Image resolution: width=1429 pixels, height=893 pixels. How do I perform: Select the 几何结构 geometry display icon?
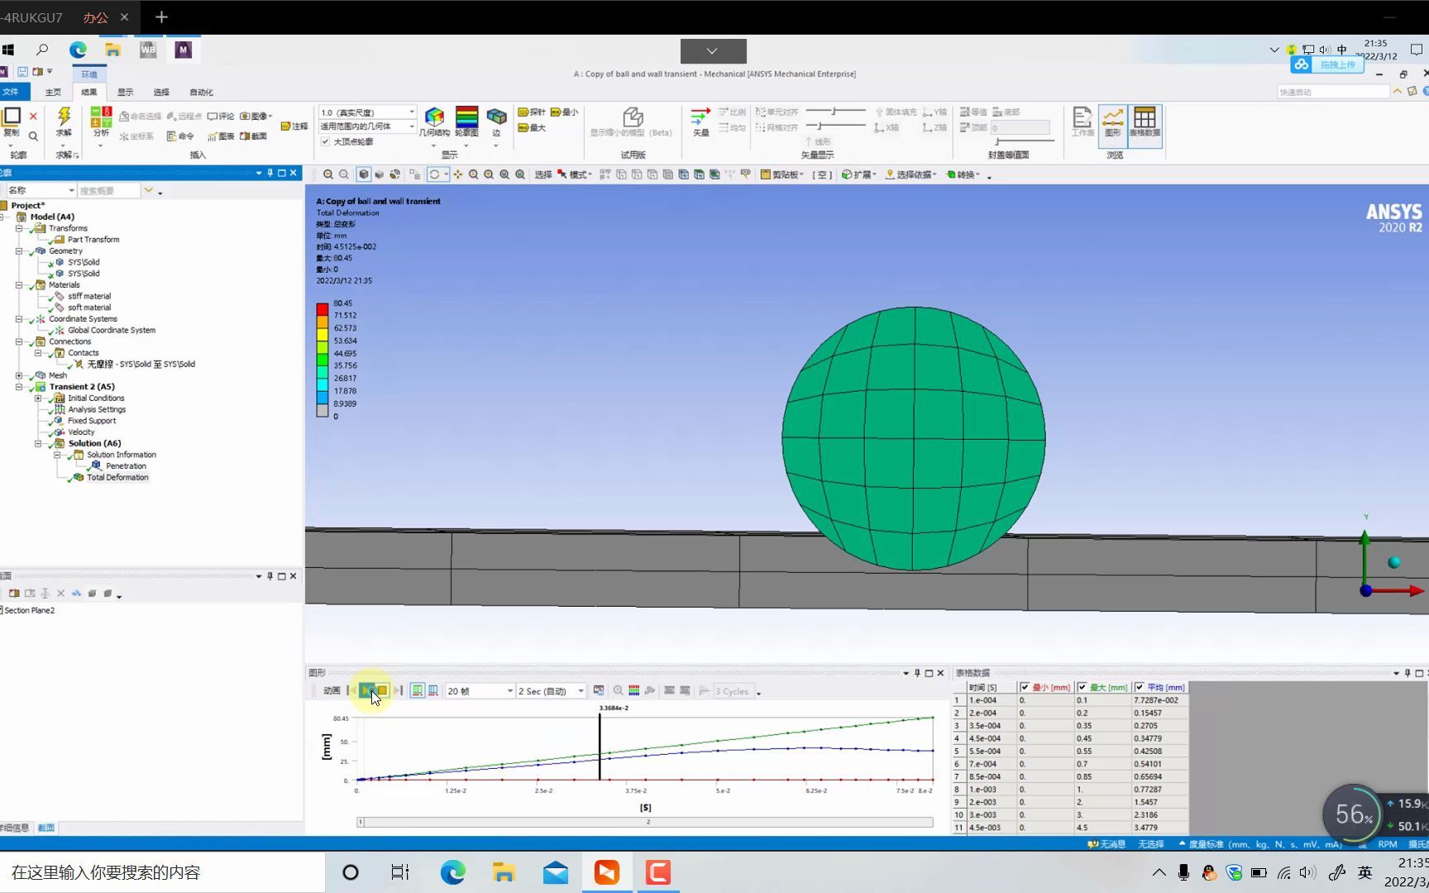(434, 117)
